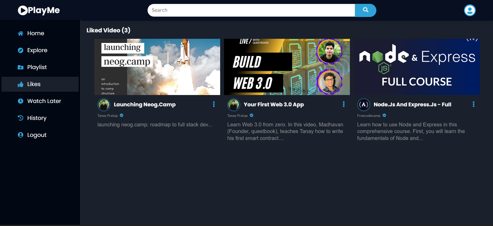Click description 'launching neog.camp: roadmap to full stack dev...'

(x=155, y=125)
